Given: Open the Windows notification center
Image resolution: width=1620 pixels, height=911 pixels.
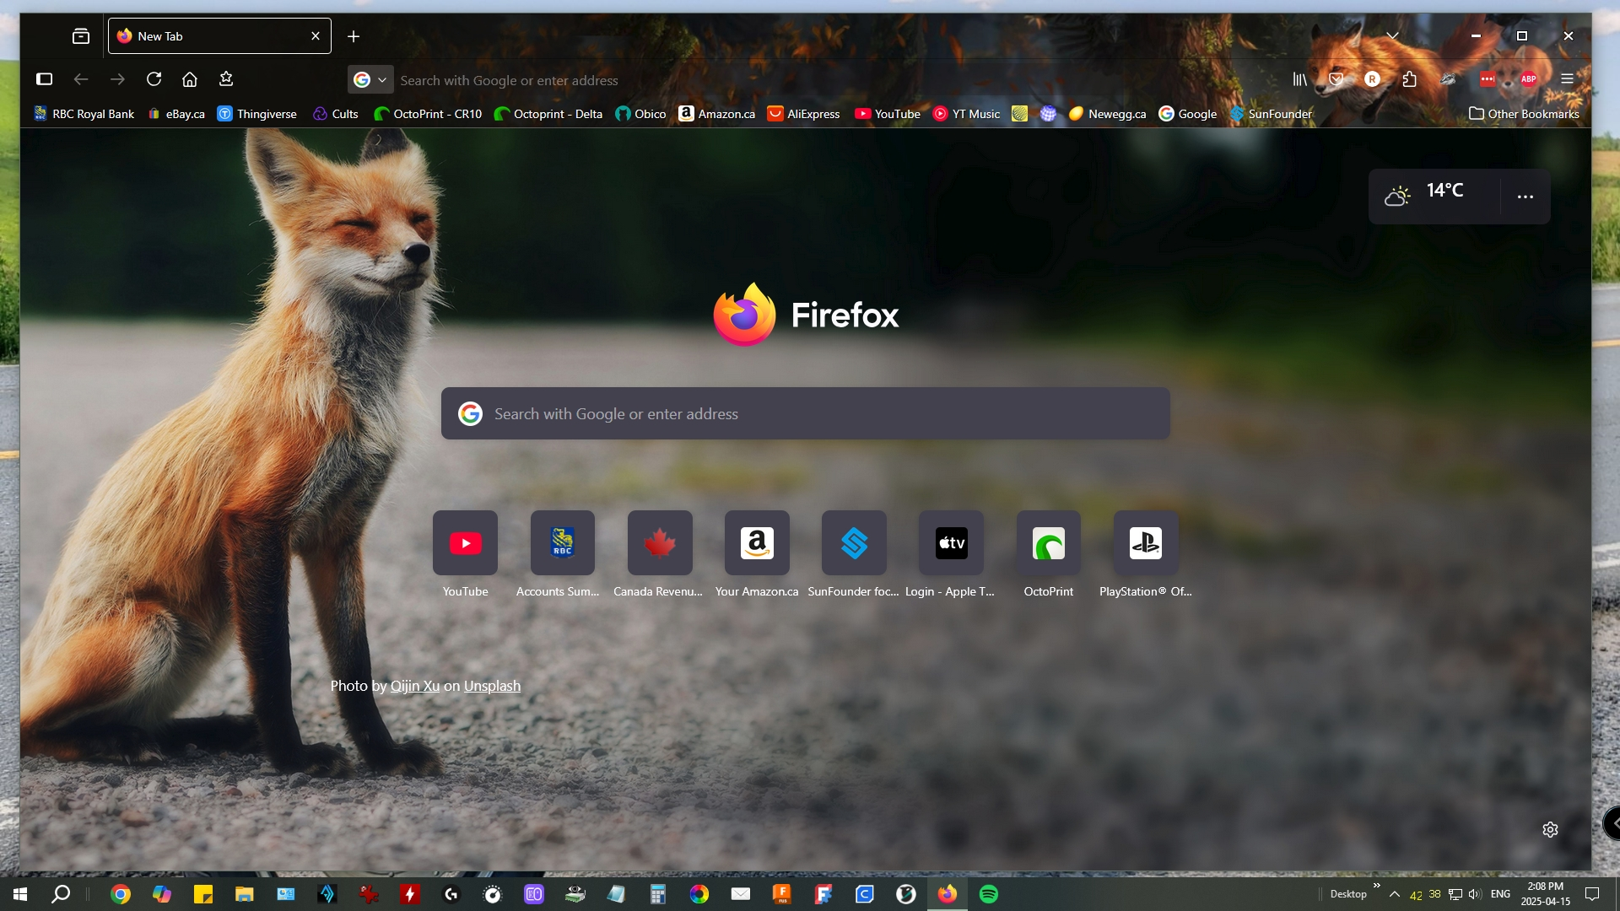Looking at the screenshot, I should (1592, 894).
